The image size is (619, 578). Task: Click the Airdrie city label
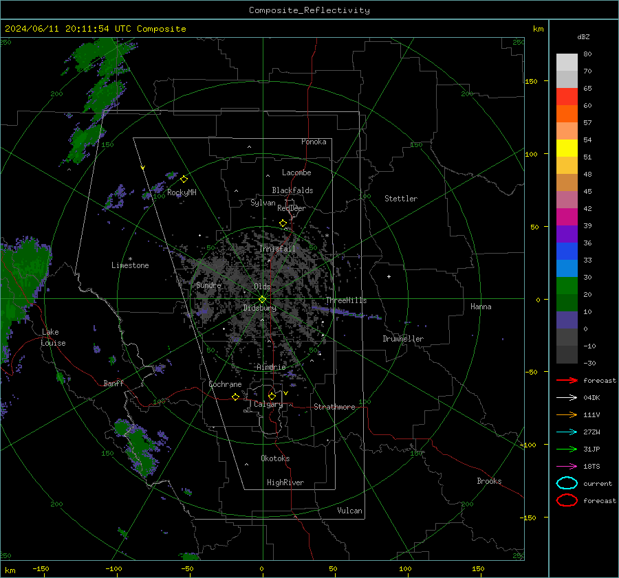point(271,367)
